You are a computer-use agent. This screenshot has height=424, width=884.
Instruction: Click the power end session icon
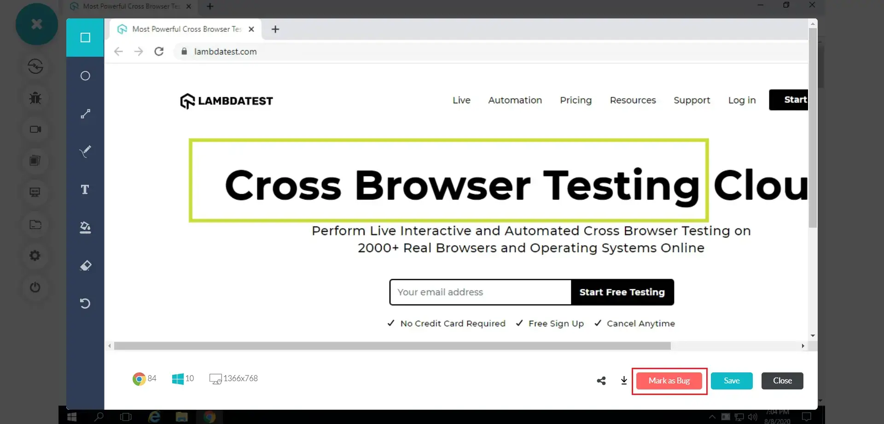point(35,287)
